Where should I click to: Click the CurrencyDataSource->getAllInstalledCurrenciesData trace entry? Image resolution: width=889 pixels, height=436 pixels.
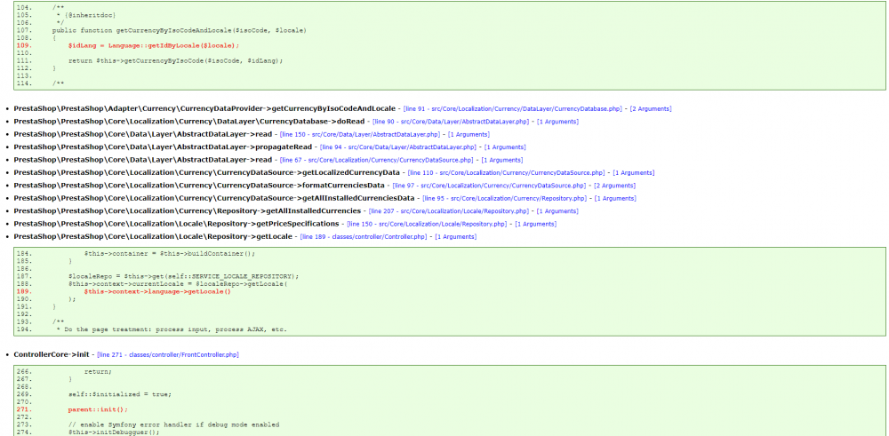[213, 198]
